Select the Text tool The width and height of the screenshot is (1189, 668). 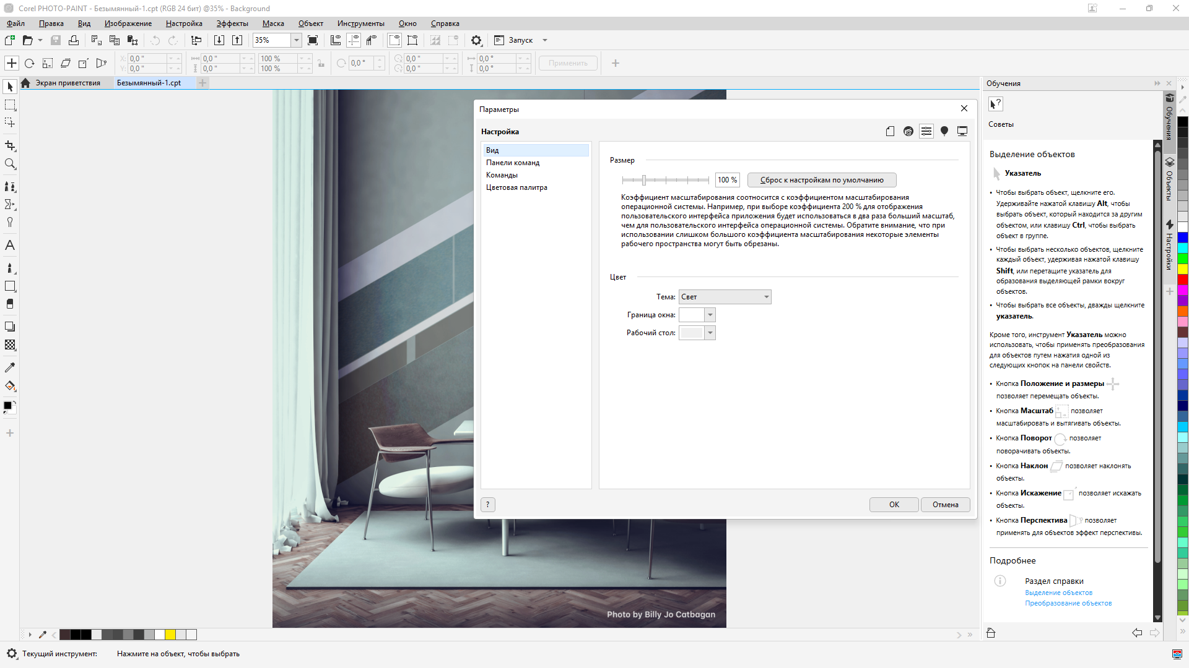(10, 246)
